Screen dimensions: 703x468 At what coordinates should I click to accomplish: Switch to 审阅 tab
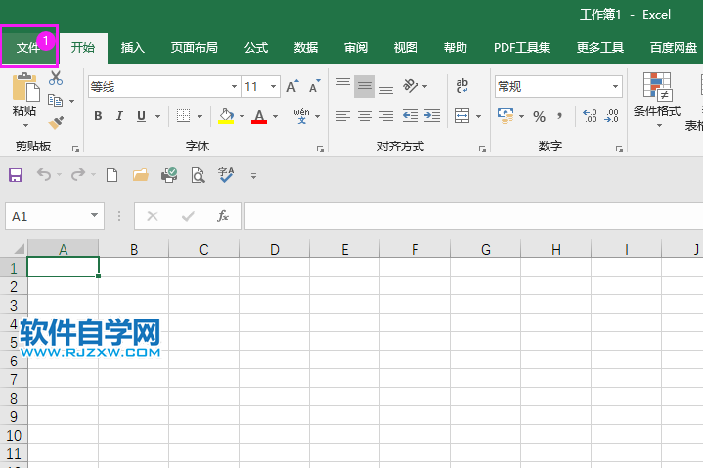(x=356, y=48)
